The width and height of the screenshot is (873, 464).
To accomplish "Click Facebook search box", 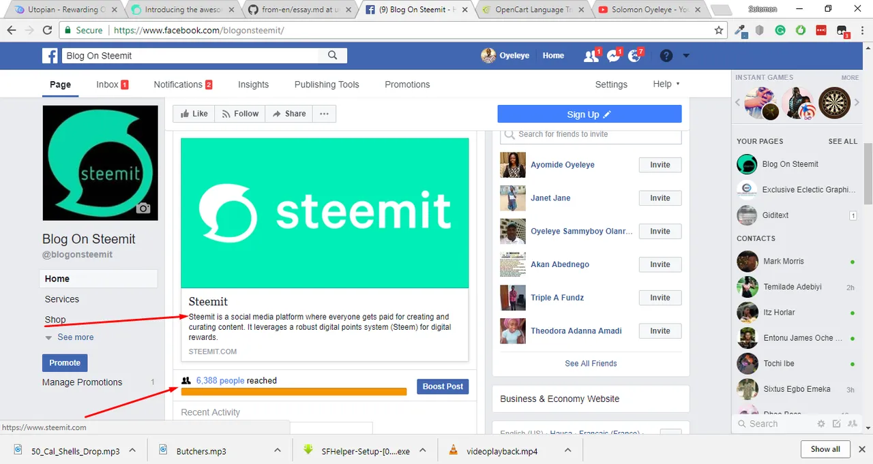I will (191, 56).
